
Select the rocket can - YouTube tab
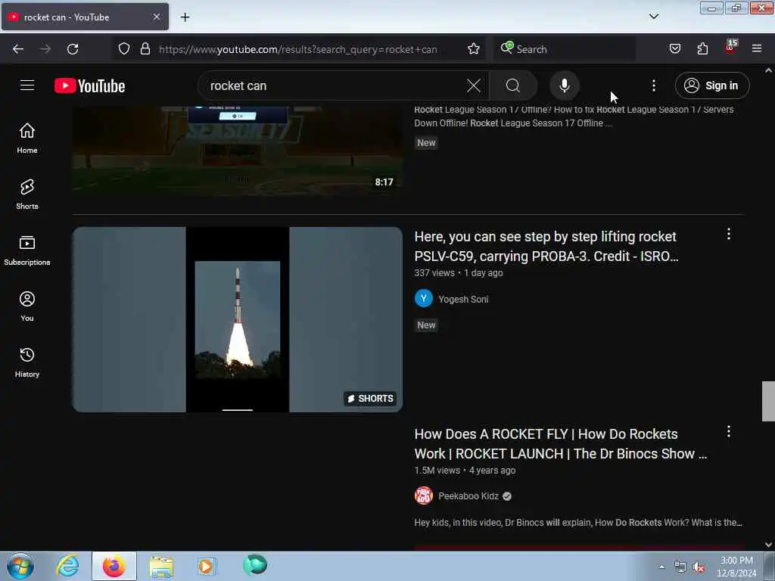(x=85, y=17)
